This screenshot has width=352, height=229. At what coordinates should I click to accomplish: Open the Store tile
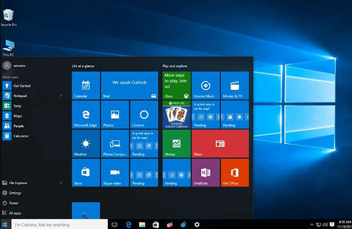coord(86,173)
